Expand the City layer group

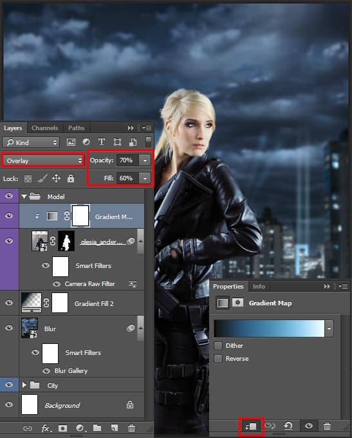click(x=24, y=385)
